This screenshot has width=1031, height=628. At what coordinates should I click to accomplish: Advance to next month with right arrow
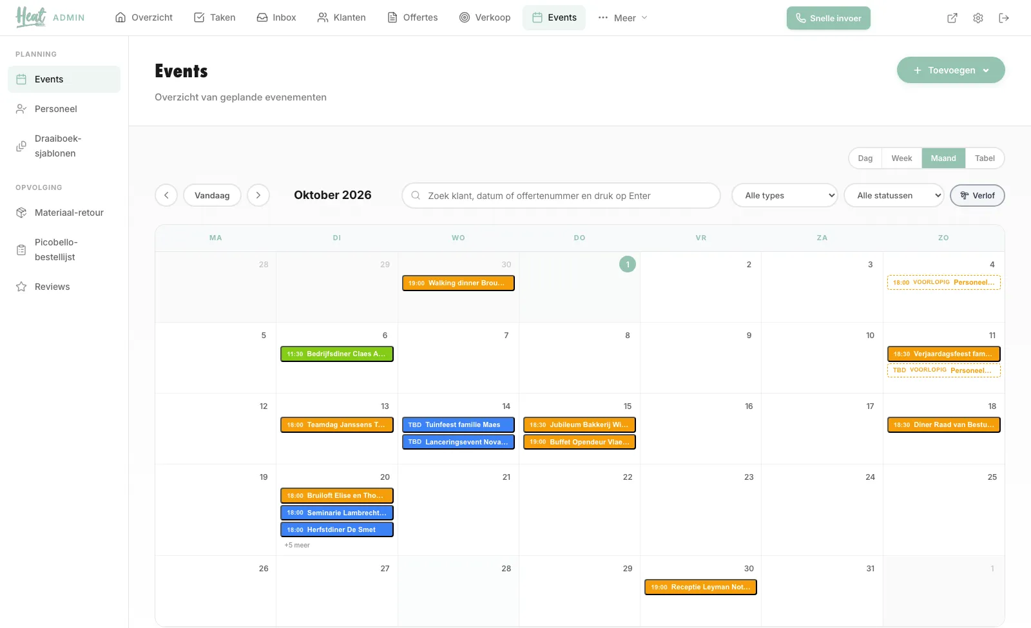click(258, 195)
